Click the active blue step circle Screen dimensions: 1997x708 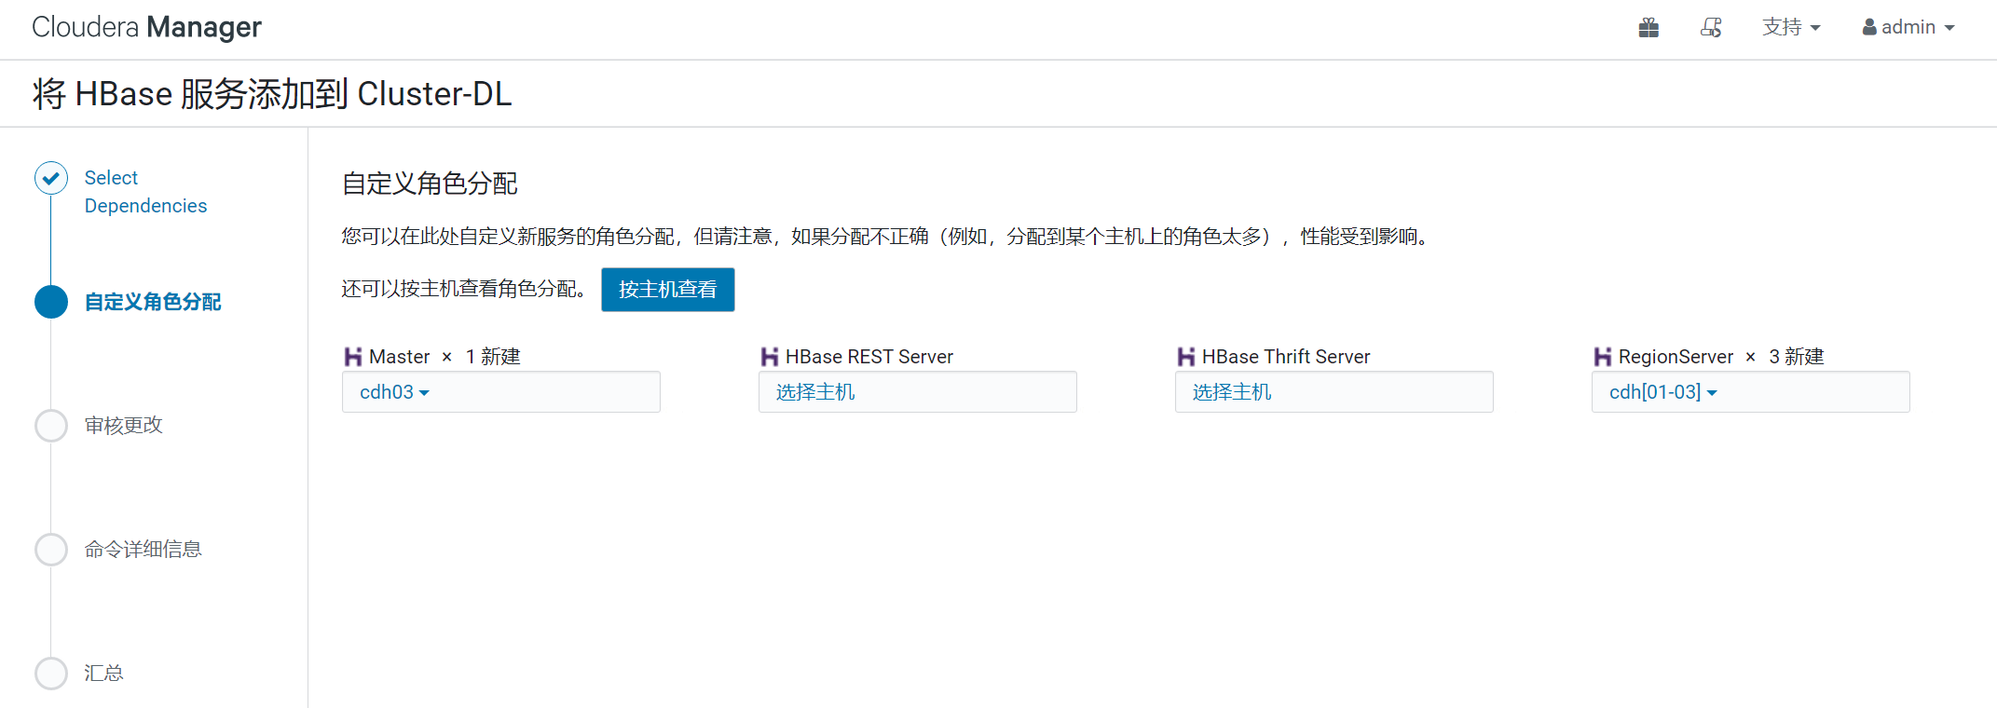click(x=51, y=302)
